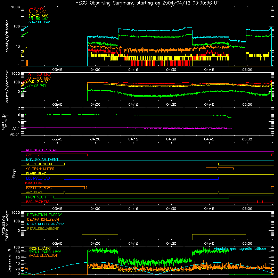Click the 'A0.1' GOES axis tick label

point(16,129)
